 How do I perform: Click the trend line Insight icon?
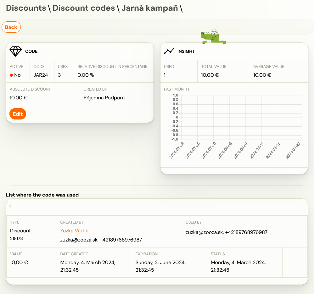pyautogui.click(x=169, y=51)
